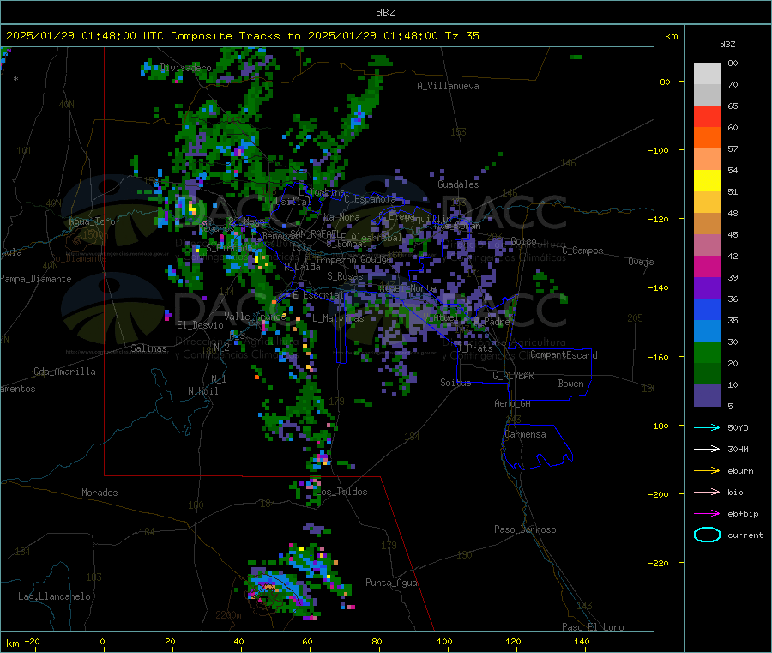Click the dBZ legend heading
This screenshot has height=653, width=772.
click(x=727, y=45)
